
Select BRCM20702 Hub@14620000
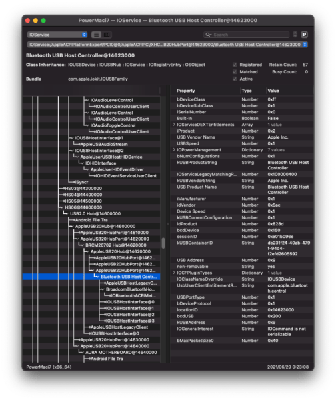pyautogui.click(x=91, y=245)
